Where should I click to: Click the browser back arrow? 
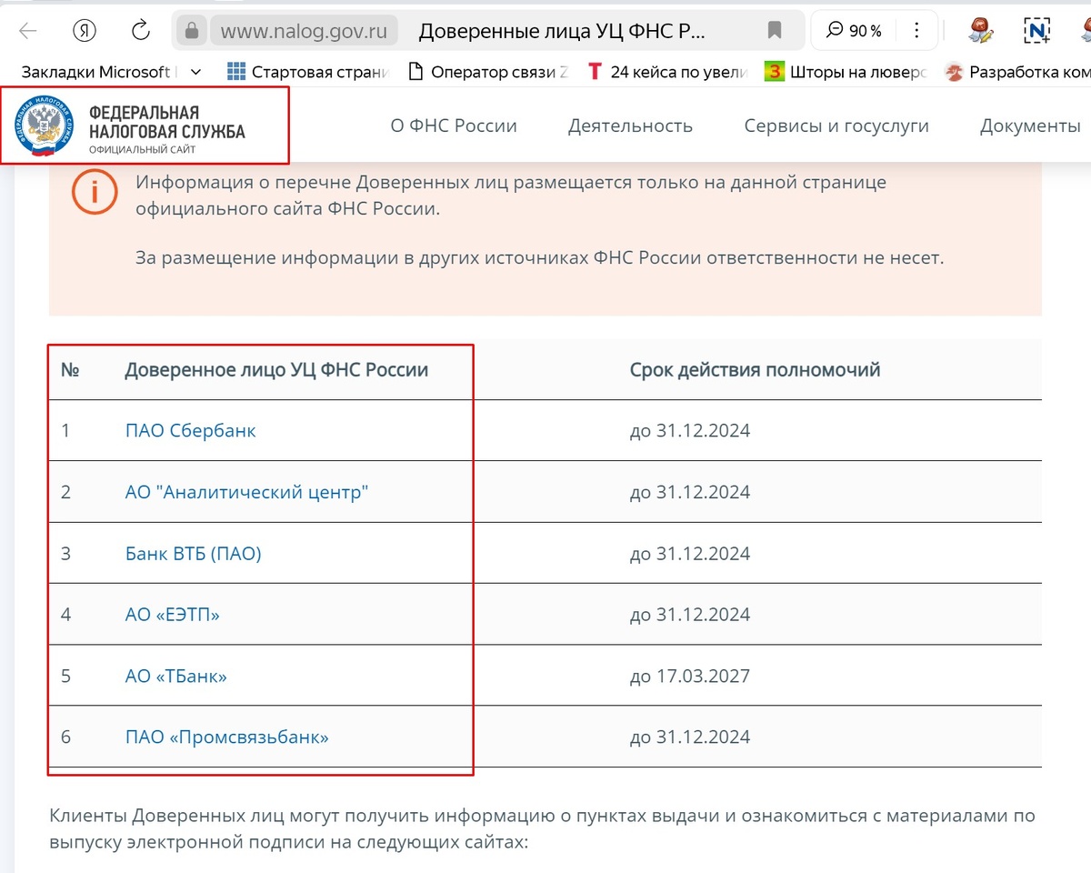pyautogui.click(x=28, y=31)
